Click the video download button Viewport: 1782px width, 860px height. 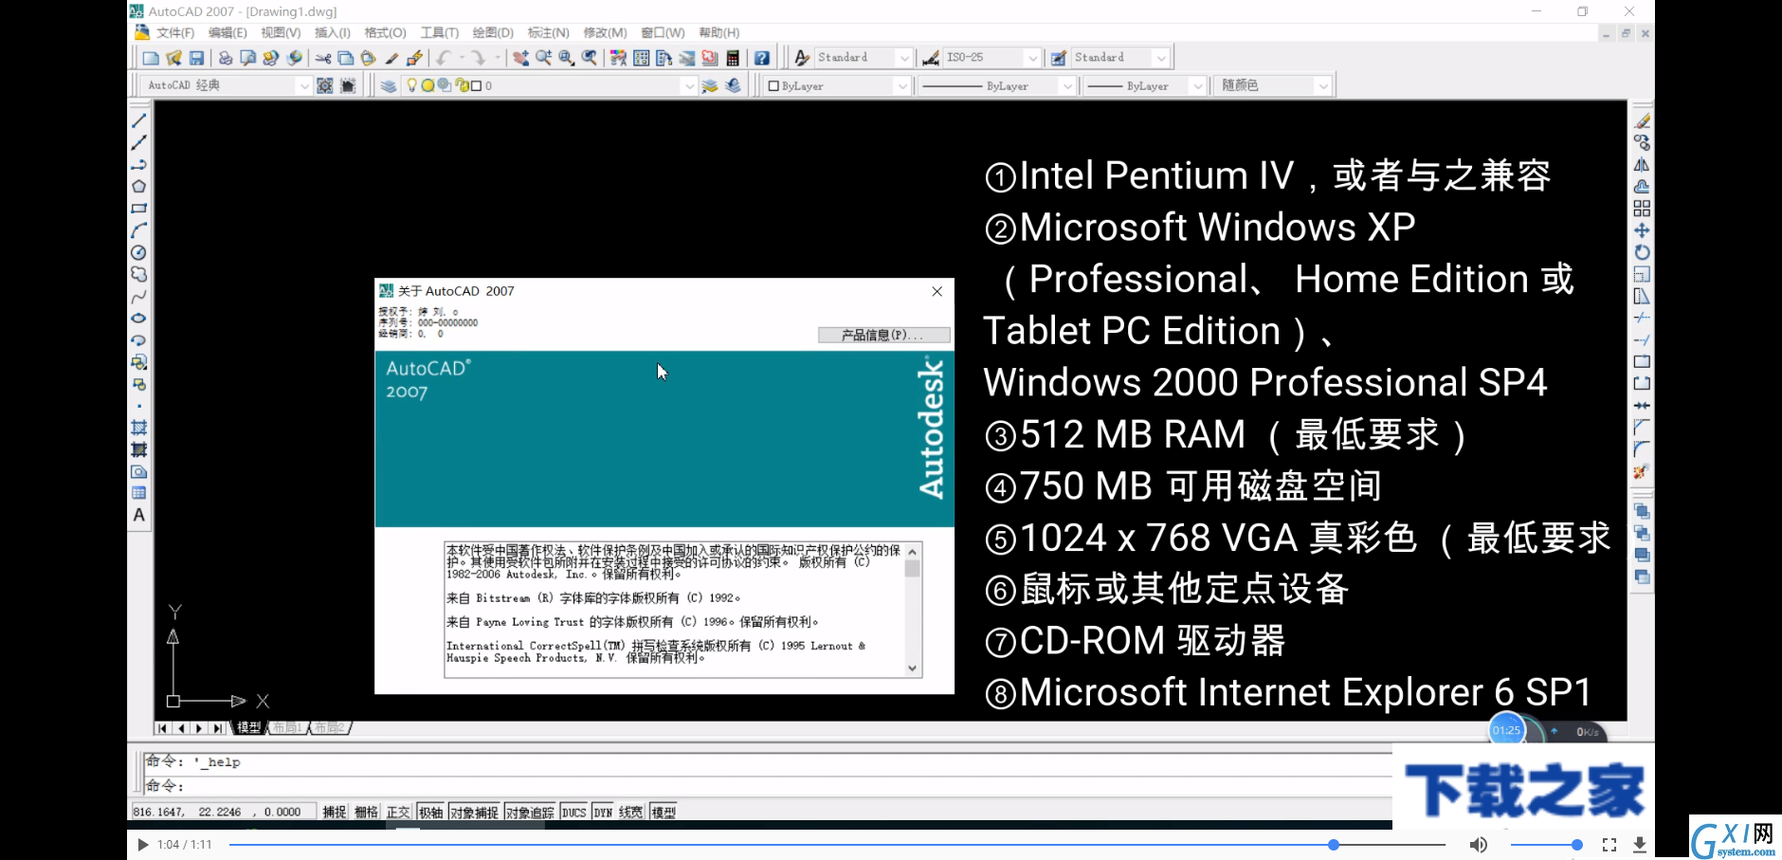1640,845
